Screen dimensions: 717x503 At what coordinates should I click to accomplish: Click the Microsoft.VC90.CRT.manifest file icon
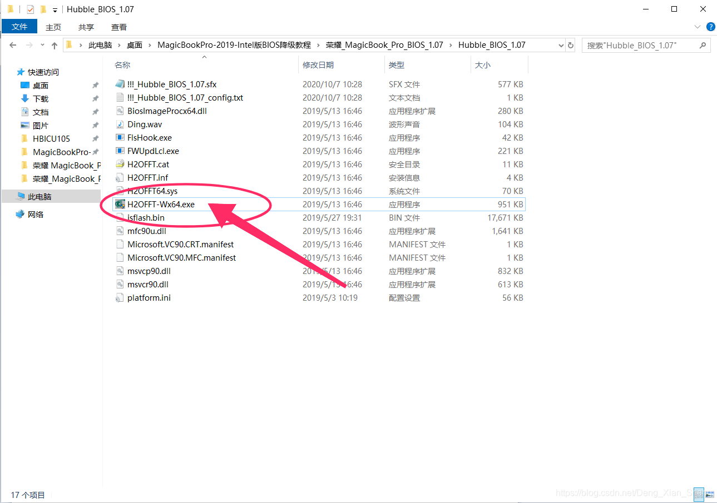click(120, 245)
